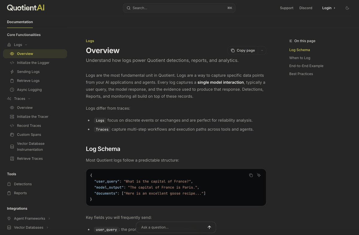Viewport: 359px width, 235px height.
Task: Expand the Agent Frameworks chevron
Action: (49, 218)
